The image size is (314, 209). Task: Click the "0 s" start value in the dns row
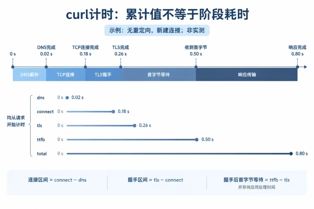tap(60, 97)
